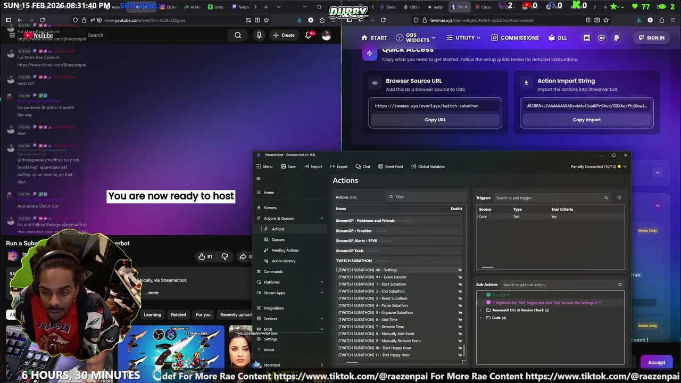Select Core Test trigger row

(x=550, y=217)
